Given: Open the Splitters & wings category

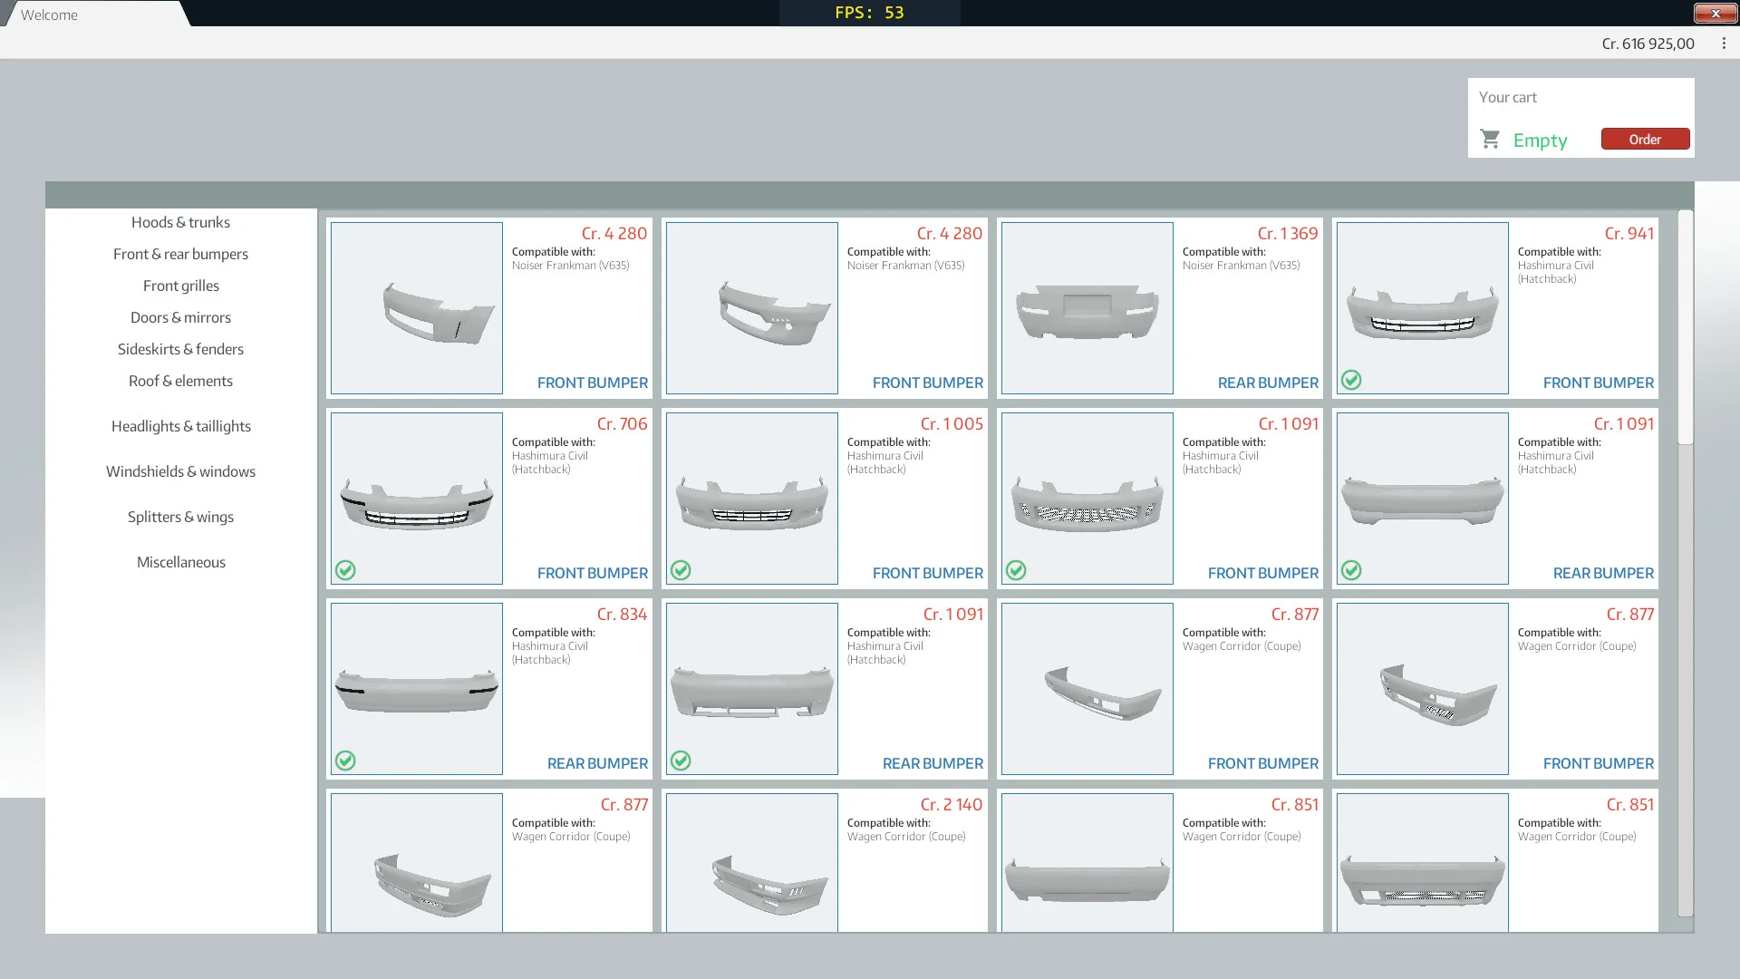Looking at the screenshot, I should [x=180, y=517].
